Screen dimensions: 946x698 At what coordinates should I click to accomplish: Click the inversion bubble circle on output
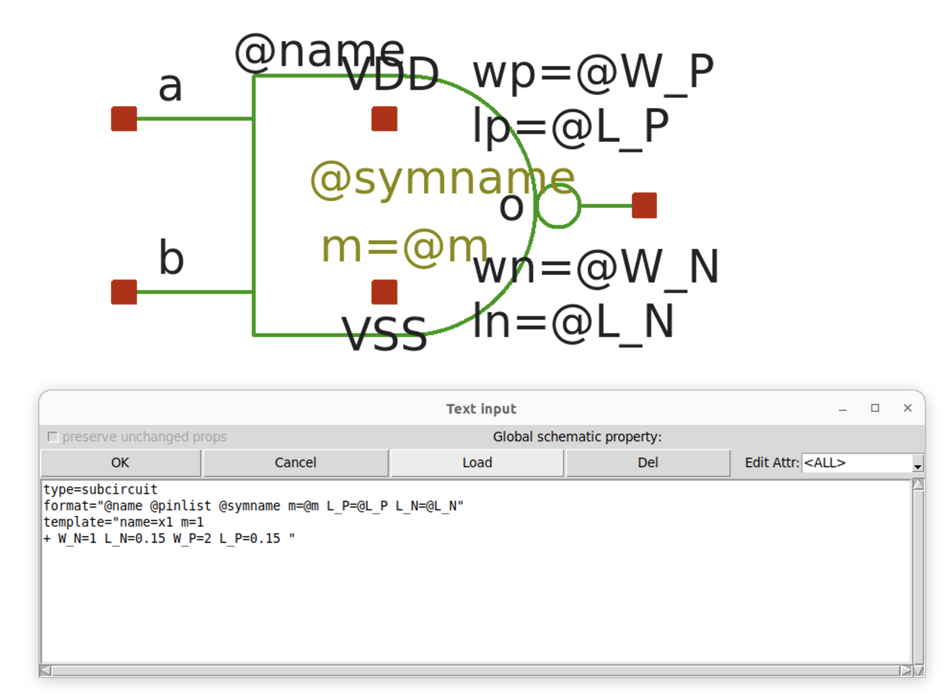pos(558,206)
